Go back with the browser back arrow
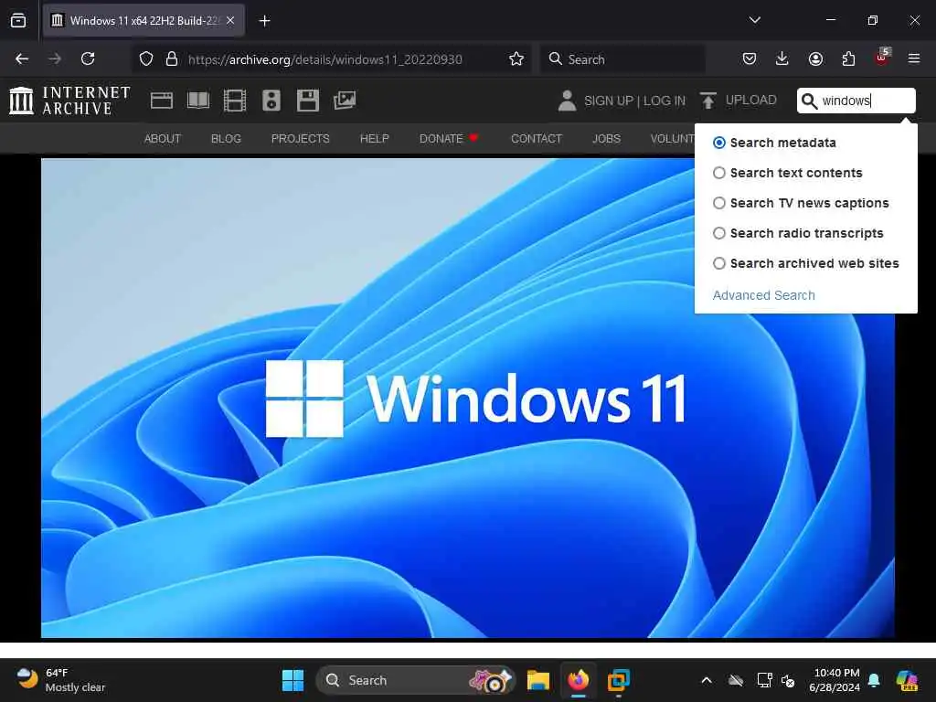 (x=22, y=58)
